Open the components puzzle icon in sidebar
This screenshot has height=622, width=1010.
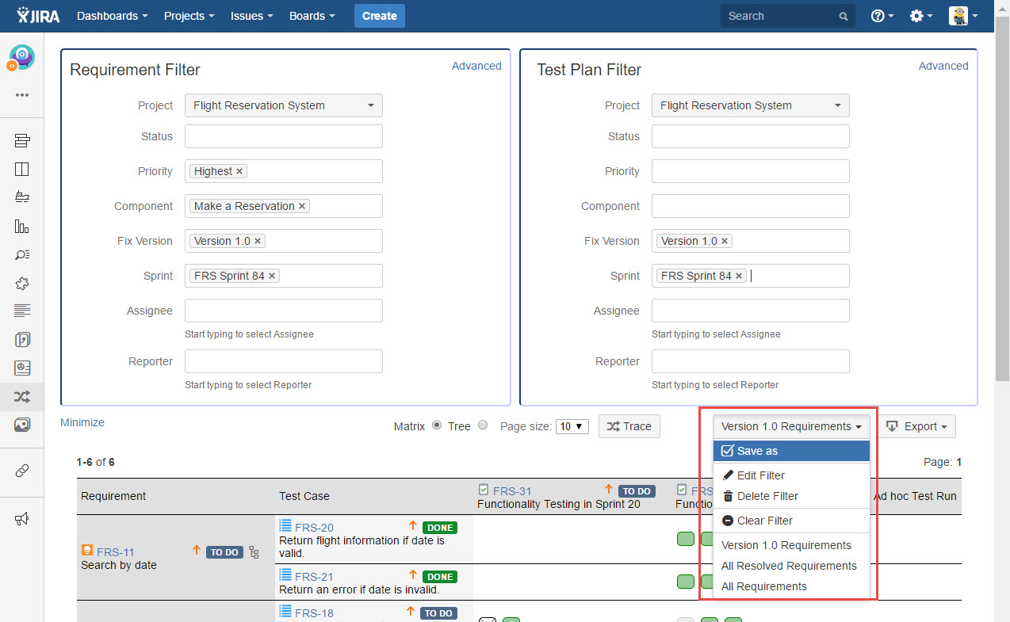click(x=21, y=283)
